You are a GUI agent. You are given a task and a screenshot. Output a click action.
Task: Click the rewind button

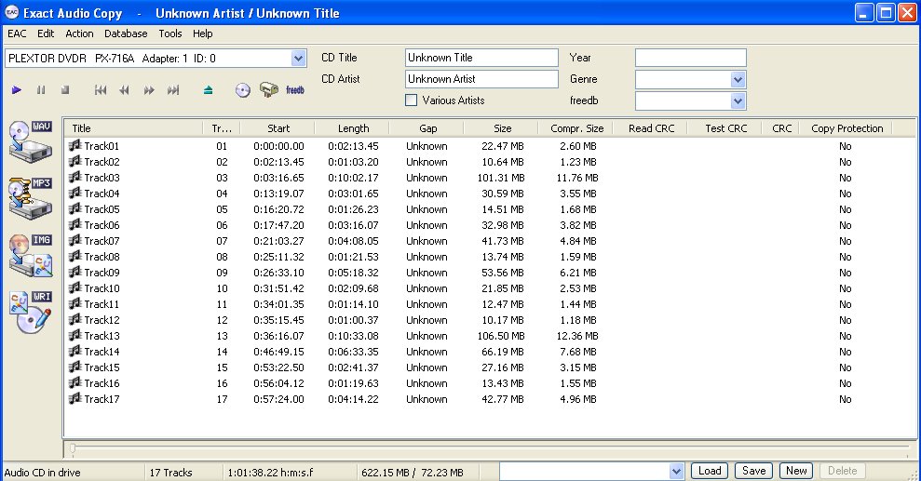[x=124, y=89]
